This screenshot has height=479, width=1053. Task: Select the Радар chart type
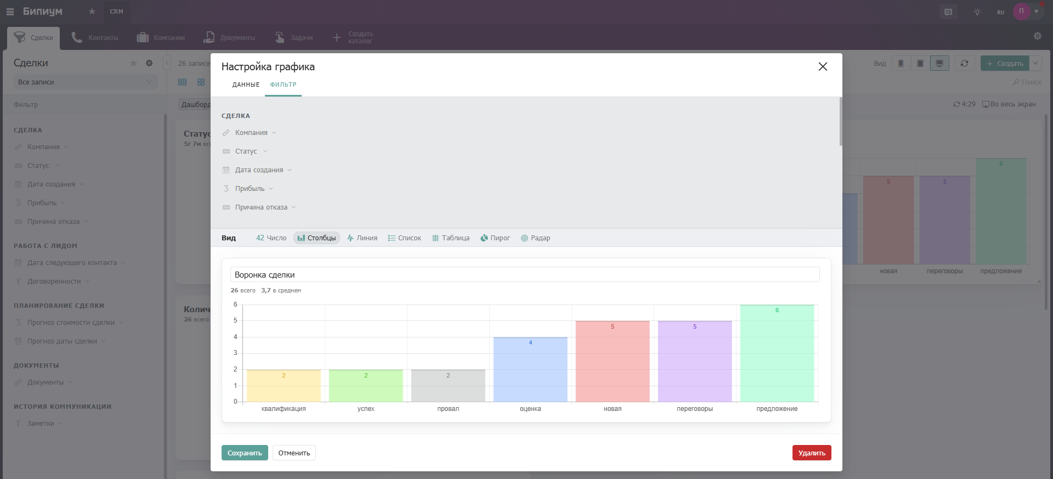(x=535, y=238)
